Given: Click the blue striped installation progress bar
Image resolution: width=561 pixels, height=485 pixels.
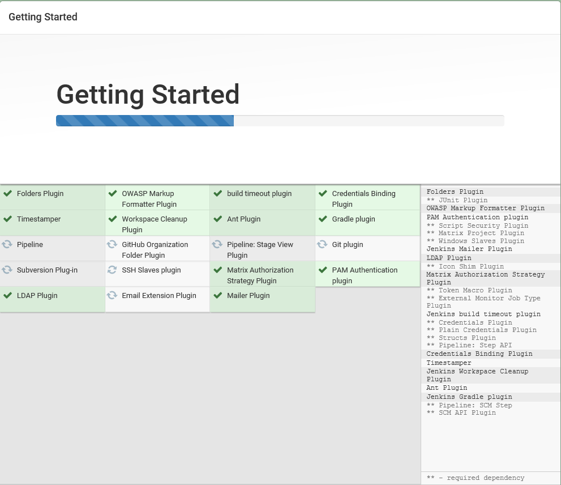Looking at the screenshot, I should tap(145, 121).
